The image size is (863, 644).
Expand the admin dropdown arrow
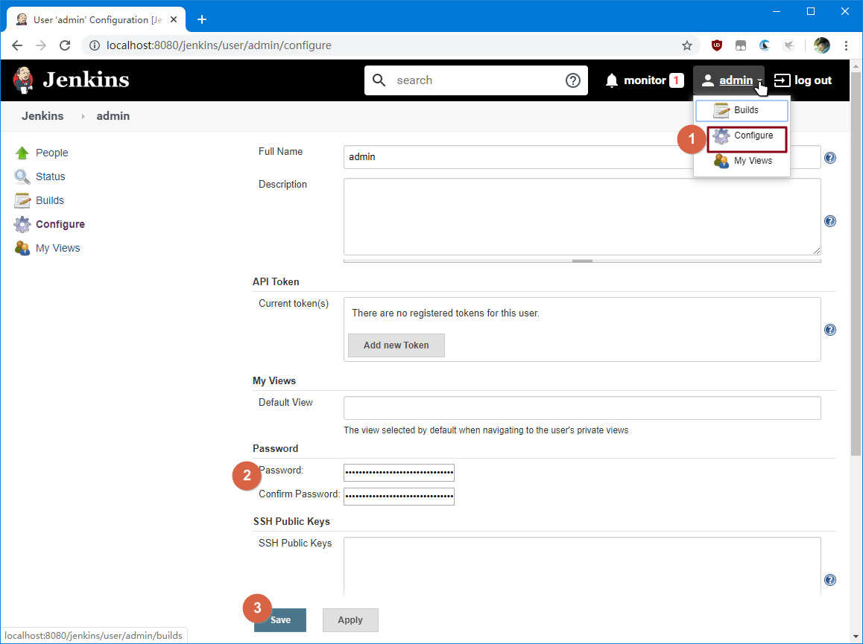[759, 81]
